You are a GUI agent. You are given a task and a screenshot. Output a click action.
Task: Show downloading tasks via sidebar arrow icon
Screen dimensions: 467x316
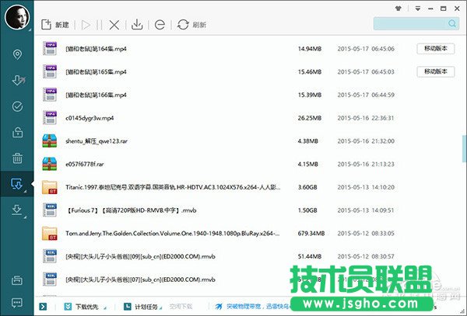click(x=18, y=80)
